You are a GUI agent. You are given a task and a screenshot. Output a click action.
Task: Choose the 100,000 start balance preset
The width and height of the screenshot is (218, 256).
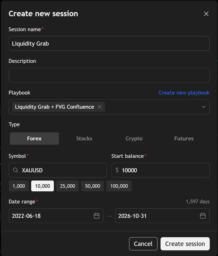[119, 186]
